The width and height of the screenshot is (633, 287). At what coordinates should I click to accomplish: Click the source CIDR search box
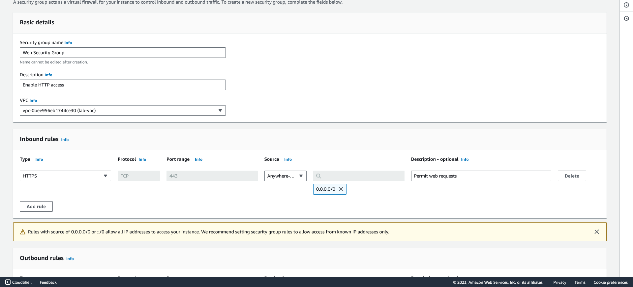(x=359, y=176)
